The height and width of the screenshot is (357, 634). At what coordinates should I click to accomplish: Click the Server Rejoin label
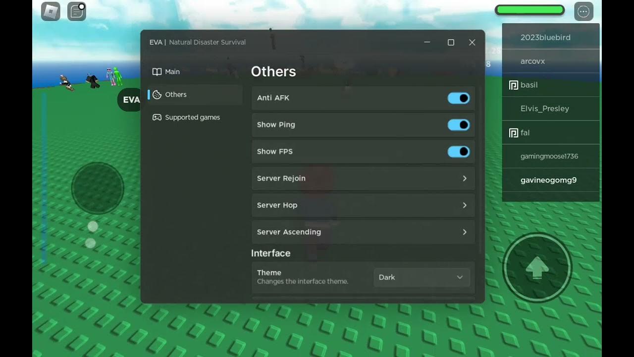[x=281, y=178]
